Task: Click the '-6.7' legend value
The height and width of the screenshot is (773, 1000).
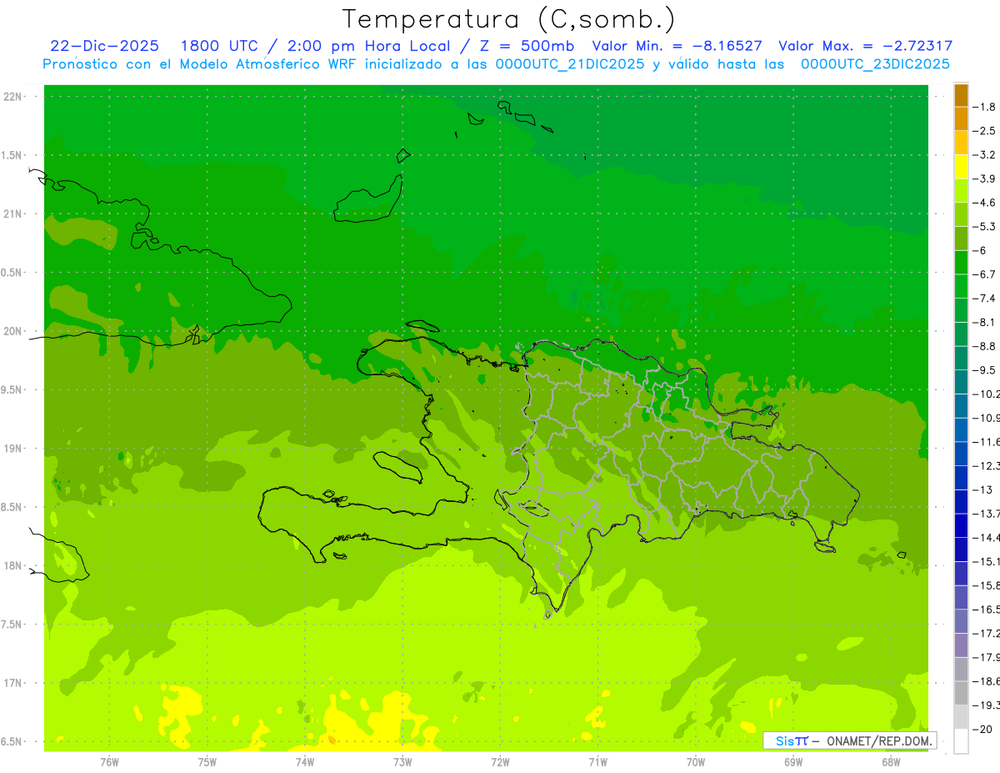Action: (985, 274)
